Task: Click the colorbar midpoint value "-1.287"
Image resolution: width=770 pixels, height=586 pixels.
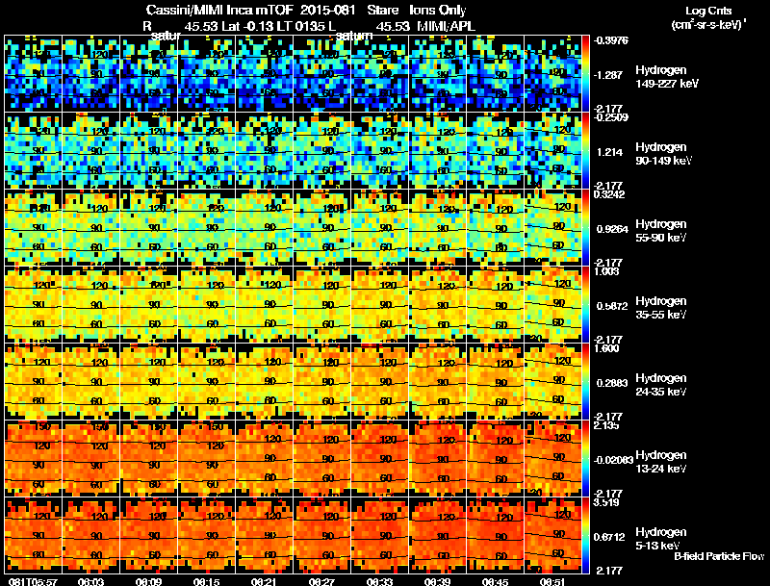Action: [x=609, y=75]
